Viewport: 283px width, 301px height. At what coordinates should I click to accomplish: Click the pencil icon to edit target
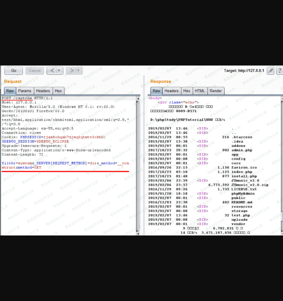(x=270, y=70)
